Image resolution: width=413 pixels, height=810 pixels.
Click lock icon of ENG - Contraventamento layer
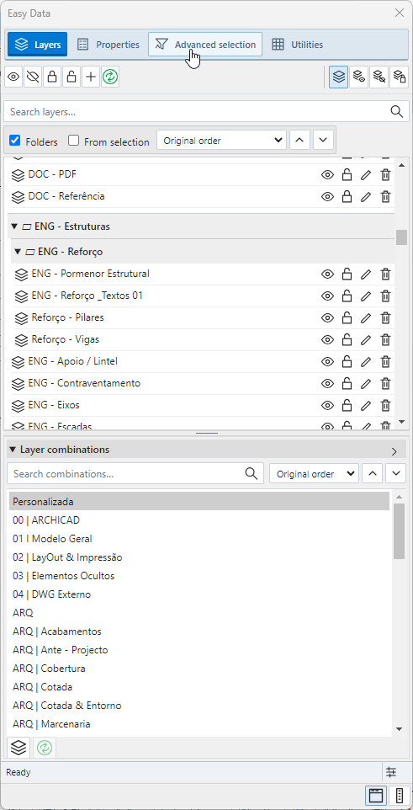pos(347,383)
